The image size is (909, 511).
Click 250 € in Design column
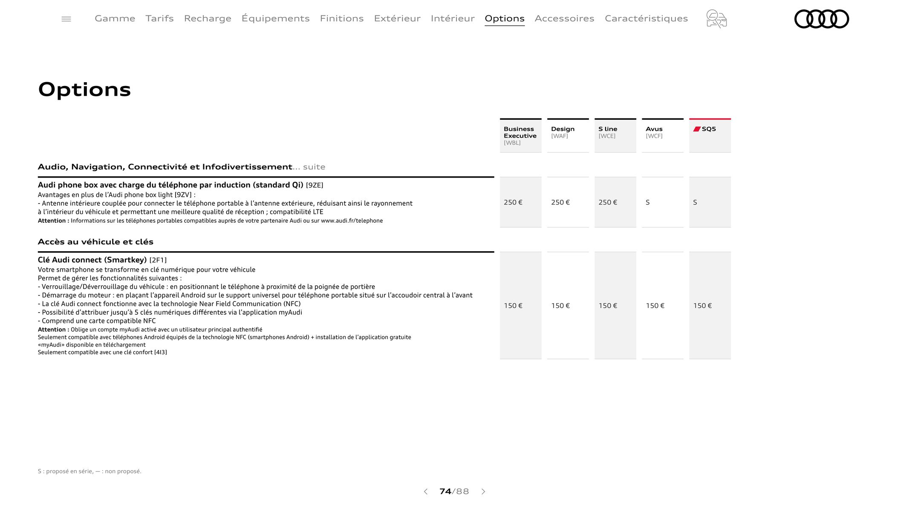560,202
